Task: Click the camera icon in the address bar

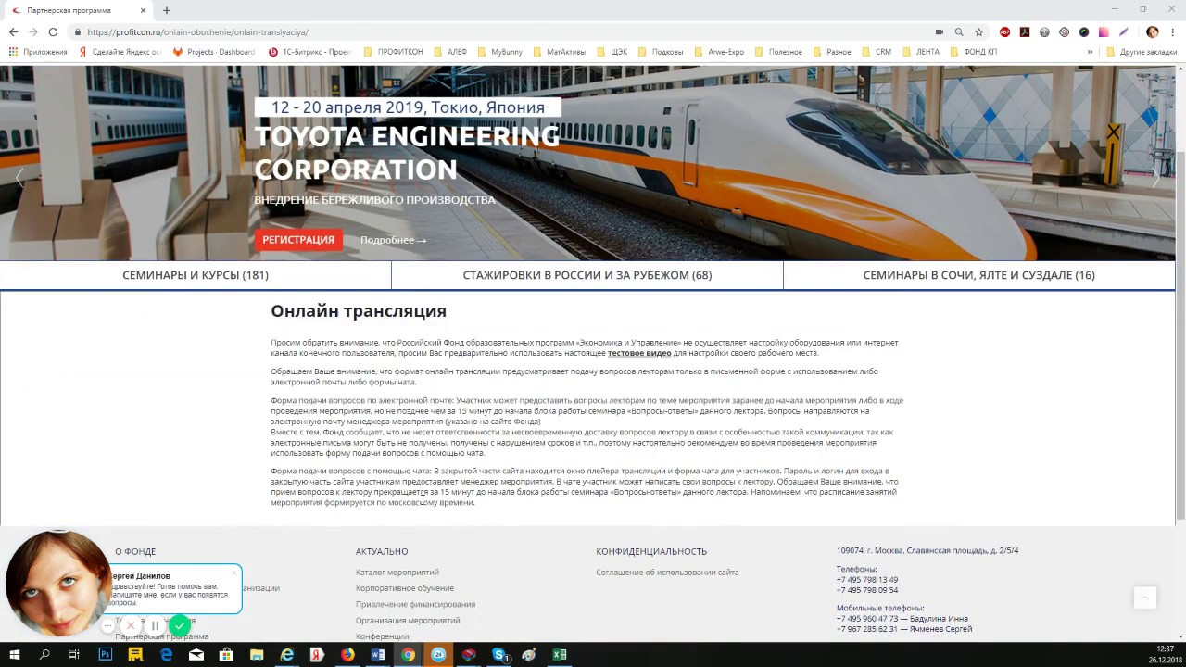Action: [940, 31]
